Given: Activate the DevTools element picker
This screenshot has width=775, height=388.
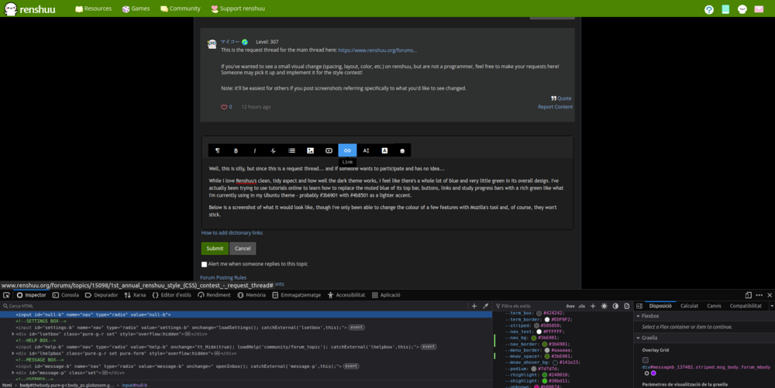Looking at the screenshot, I should click(6, 295).
